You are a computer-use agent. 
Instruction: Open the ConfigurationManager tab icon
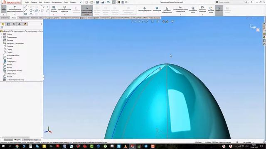coord(14,24)
